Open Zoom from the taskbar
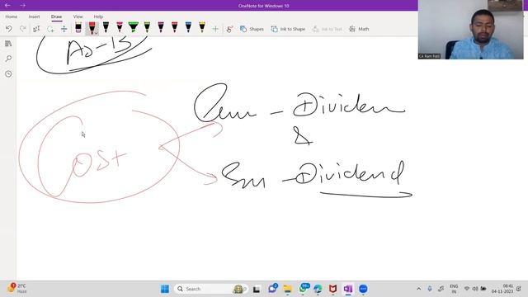The image size is (528, 297). point(363,289)
